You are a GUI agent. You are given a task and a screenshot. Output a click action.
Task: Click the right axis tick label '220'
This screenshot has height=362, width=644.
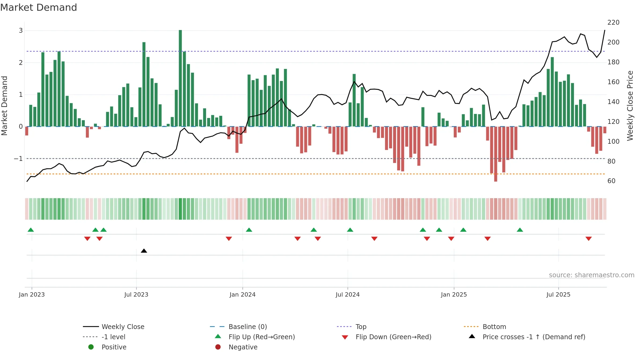coord(613,23)
